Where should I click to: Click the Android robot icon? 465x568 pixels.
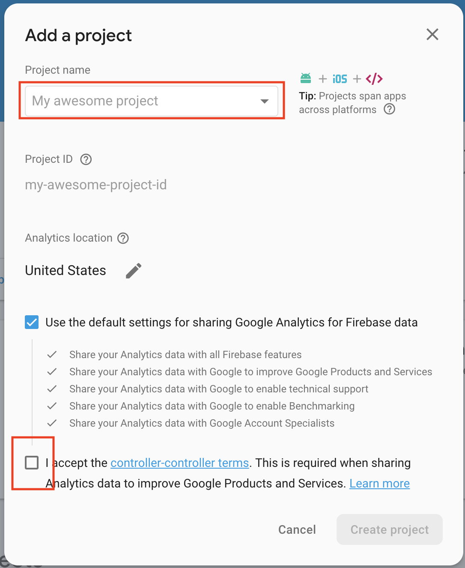pyautogui.click(x=306, y=78)
